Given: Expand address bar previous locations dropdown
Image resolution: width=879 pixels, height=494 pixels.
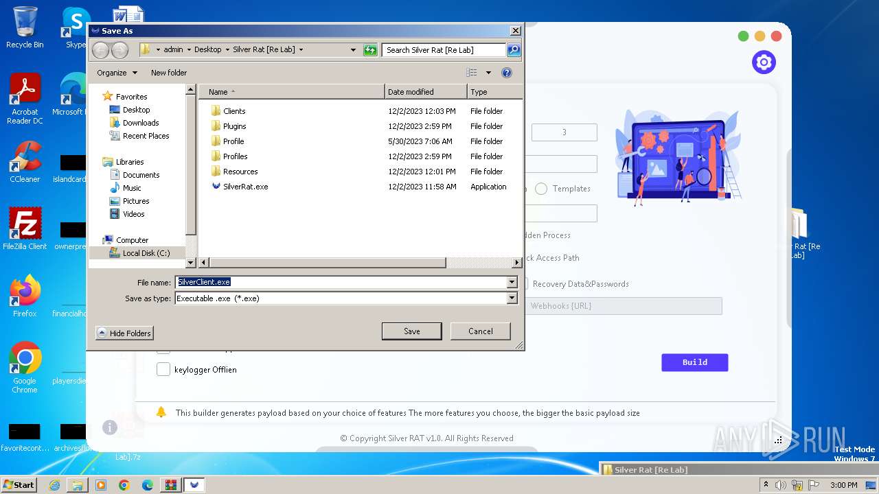Looking at the screenshot, I should [x=354, y=49].
